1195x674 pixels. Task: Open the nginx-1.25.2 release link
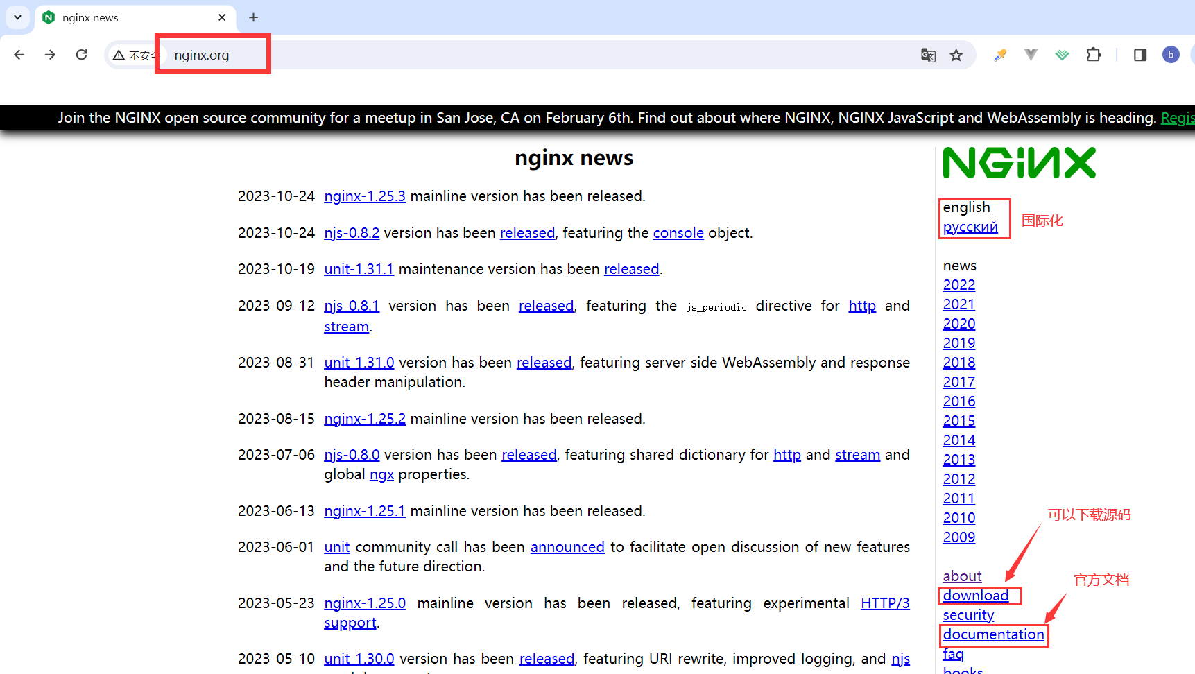365,419
